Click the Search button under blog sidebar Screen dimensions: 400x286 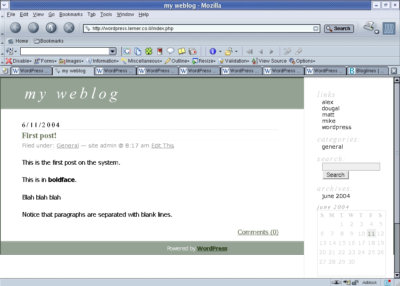(335, 175)
